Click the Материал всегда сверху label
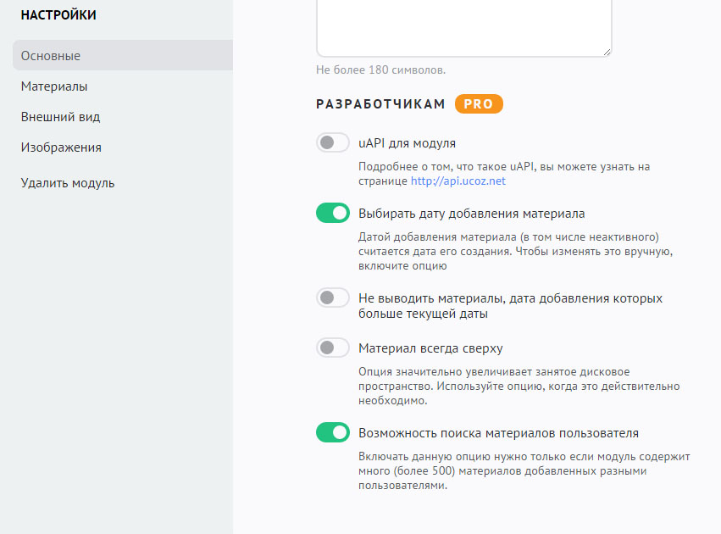 (x=430, y=348)
